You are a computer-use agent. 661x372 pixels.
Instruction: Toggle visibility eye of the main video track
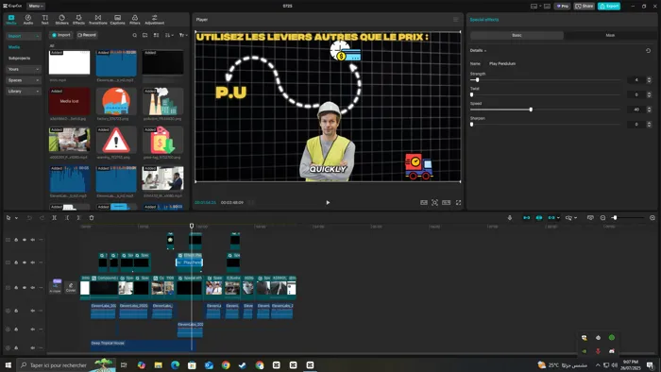coord(25,288)
